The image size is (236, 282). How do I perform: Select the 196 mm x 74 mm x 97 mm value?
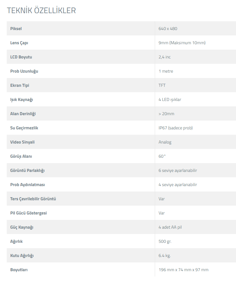(x=183, y=270)
